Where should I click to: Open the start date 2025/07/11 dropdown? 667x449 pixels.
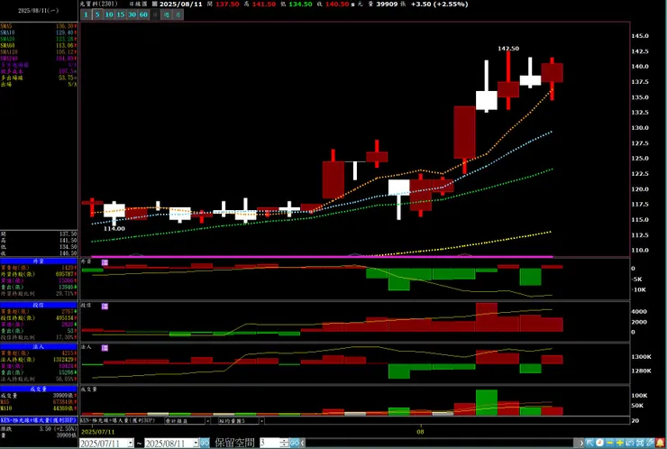[x=131, y=443]
